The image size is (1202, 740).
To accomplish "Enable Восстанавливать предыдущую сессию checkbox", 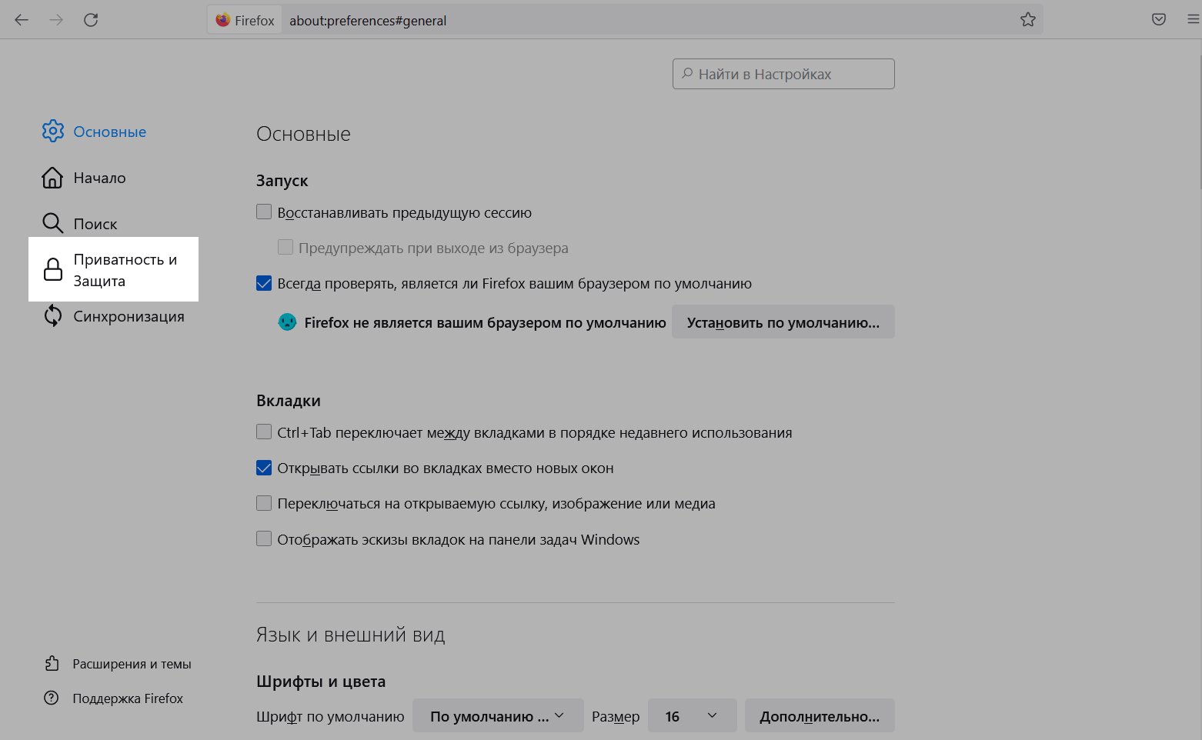I will 264,212.
